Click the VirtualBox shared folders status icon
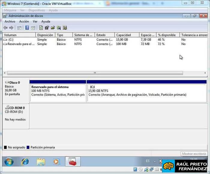The image size is (210, 174). [x=157, y=169]
